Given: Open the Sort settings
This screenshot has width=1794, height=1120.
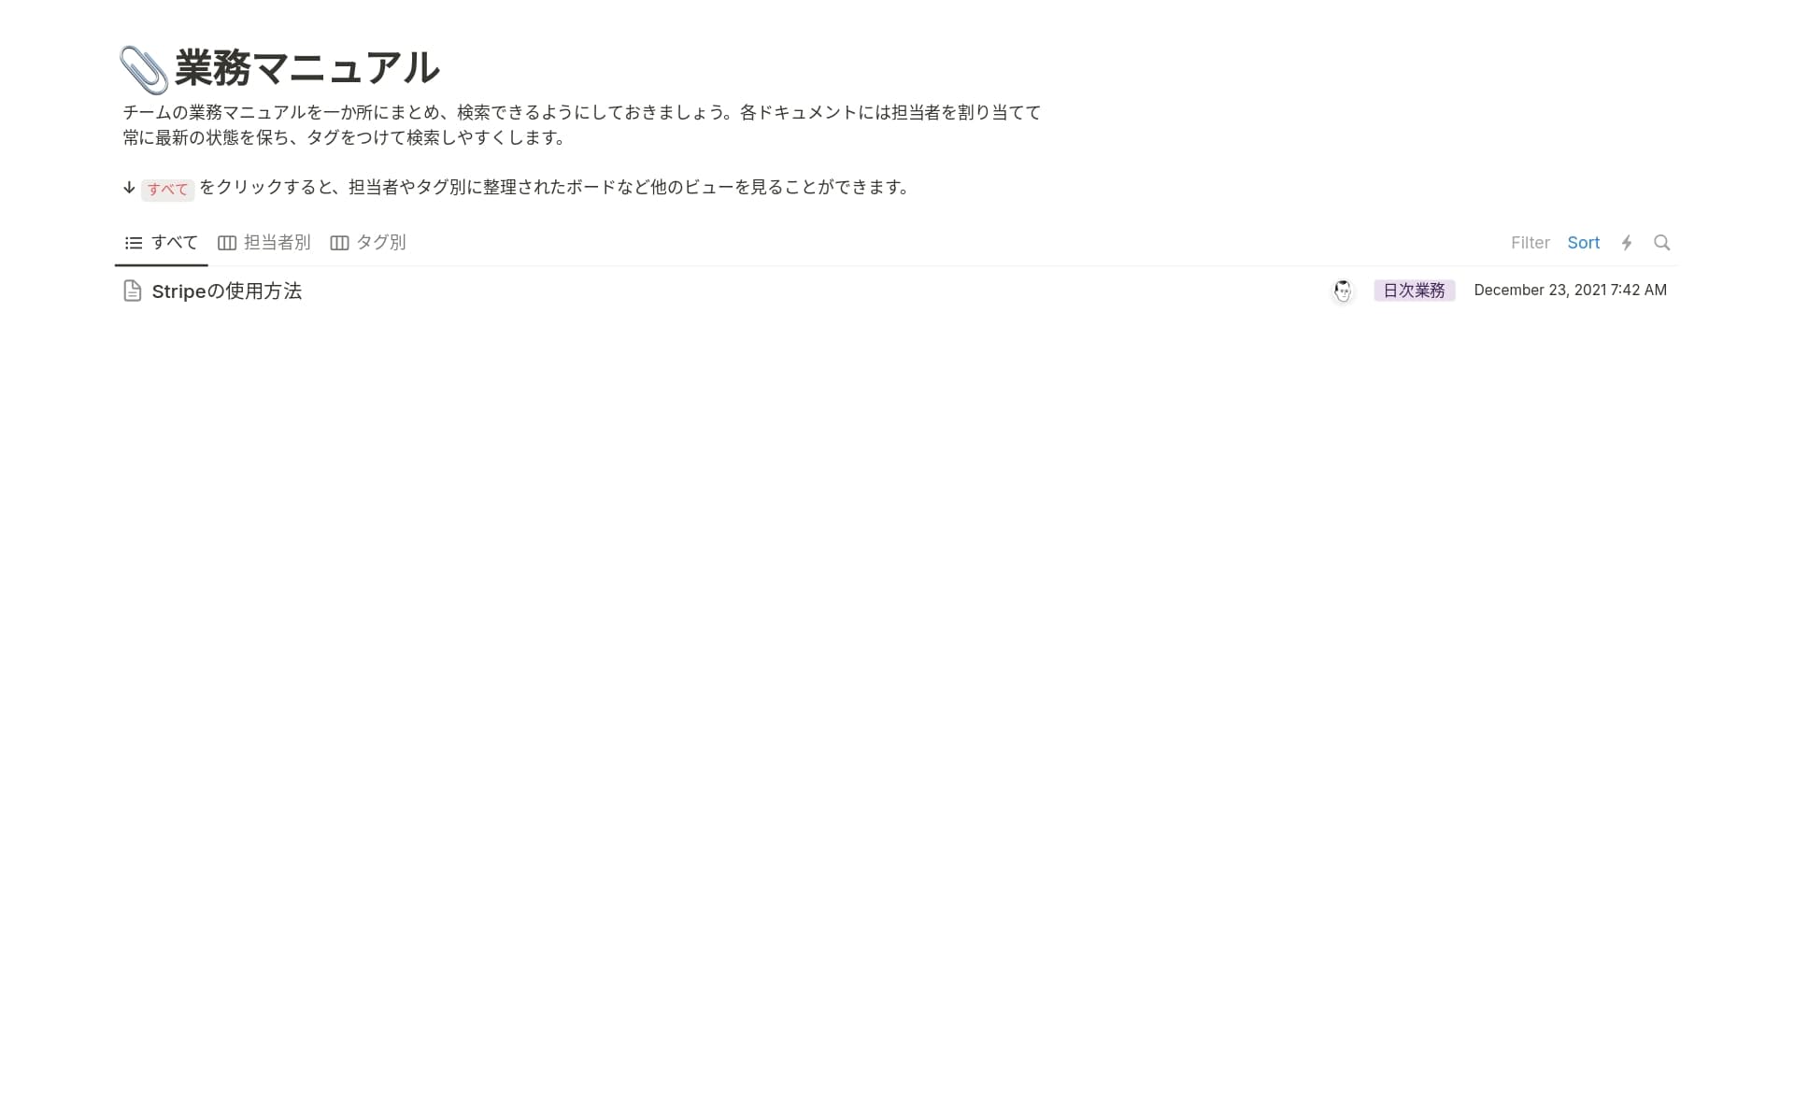Looking at the screenshot, I should coord(1583,243).
